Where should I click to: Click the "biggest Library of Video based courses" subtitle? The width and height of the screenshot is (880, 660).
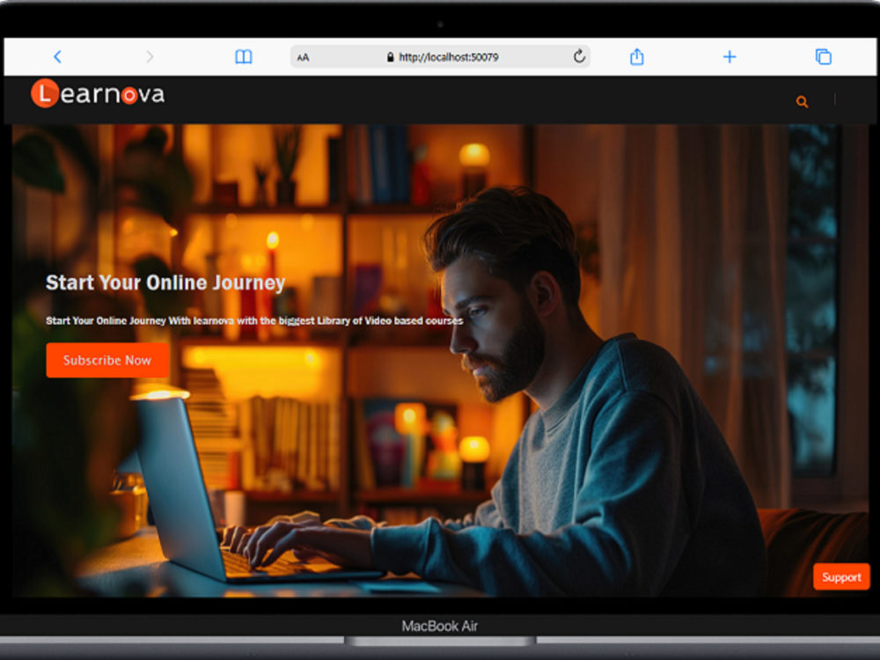point(370,320)
